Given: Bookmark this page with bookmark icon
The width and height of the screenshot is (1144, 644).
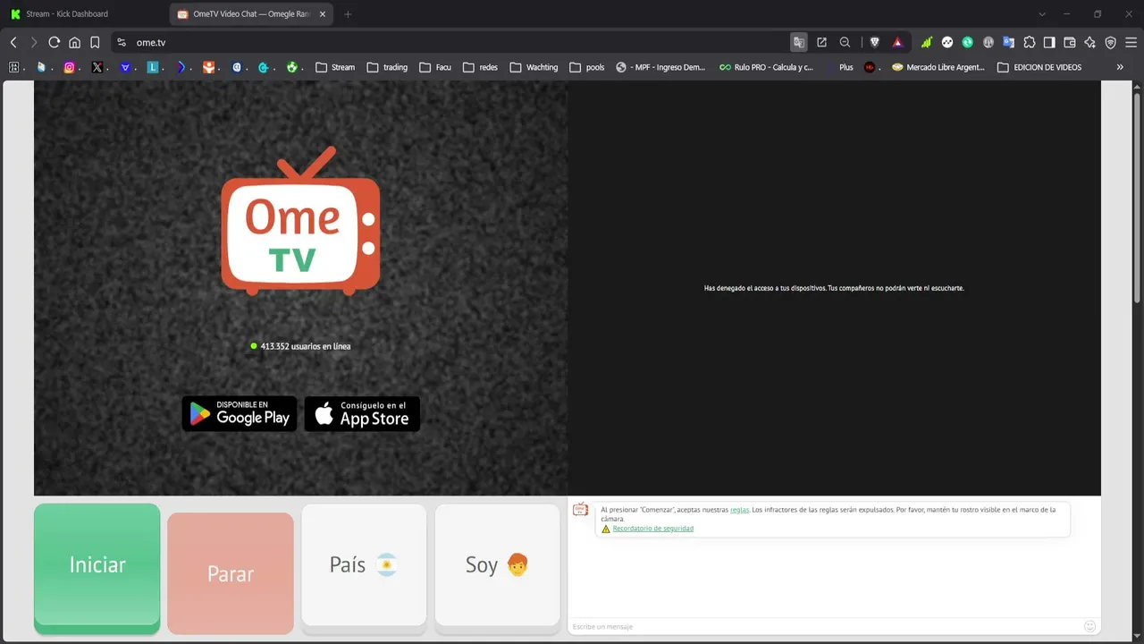Looking at the screenshot, I should 95,42.
